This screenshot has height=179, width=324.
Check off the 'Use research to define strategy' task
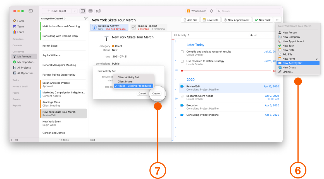click(x=182, y=61)
